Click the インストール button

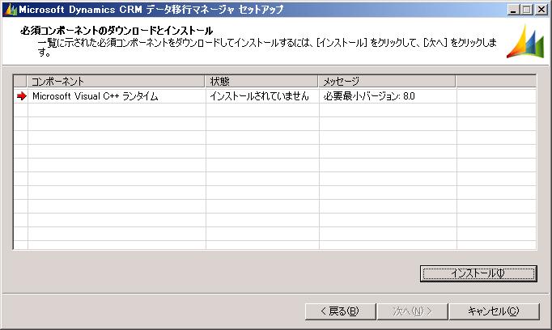pyautogui.click(x=478, y=273)
